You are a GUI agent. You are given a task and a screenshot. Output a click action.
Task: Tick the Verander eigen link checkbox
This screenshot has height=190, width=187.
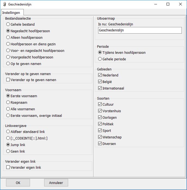coord(8,167)
